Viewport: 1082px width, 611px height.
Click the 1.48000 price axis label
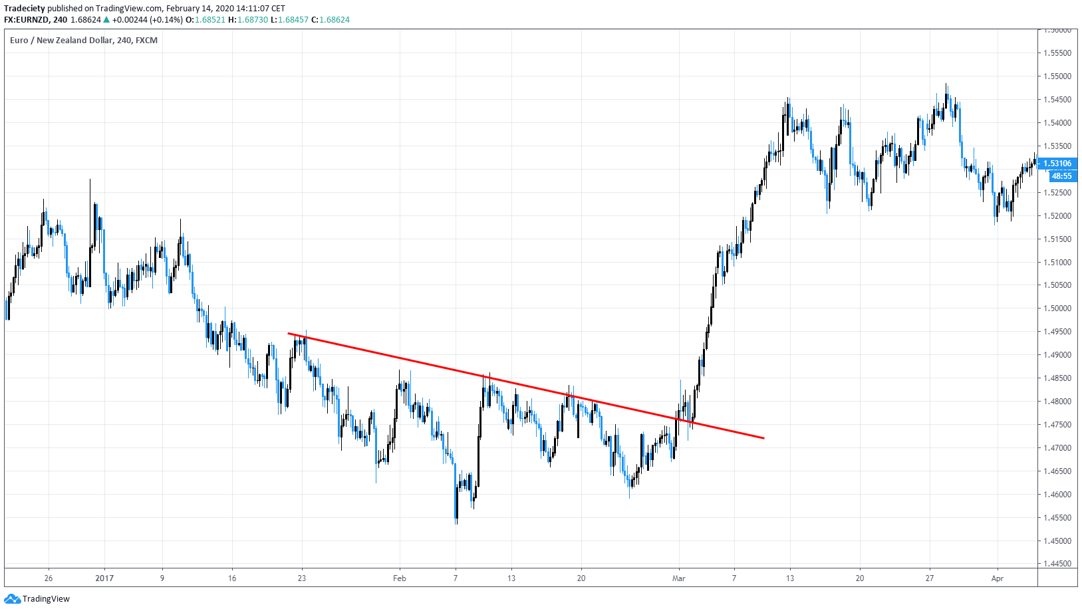click(1057, 402)
